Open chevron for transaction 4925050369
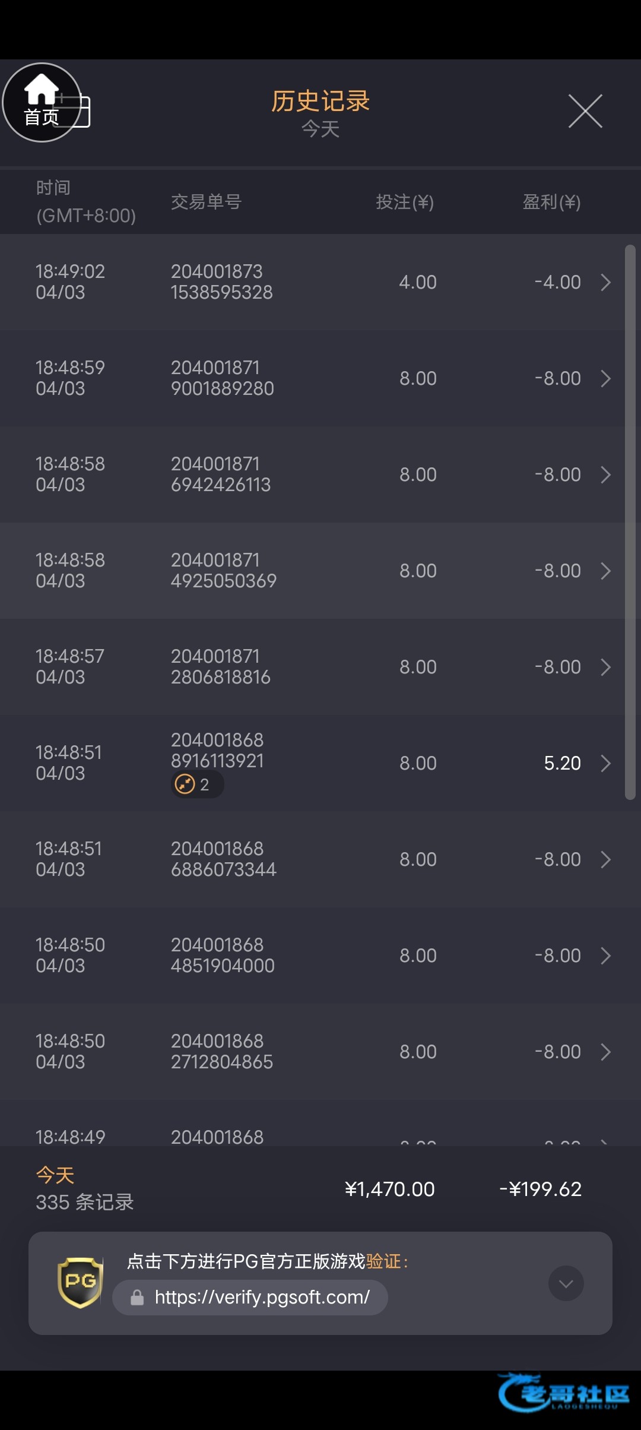The height and width of the screenshot is (1430, 641). (605, 571)
